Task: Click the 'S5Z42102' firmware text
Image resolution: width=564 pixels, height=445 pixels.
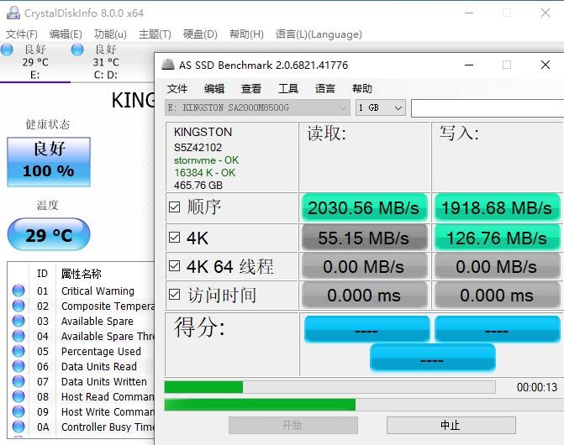Action: [x=198, y=147]
